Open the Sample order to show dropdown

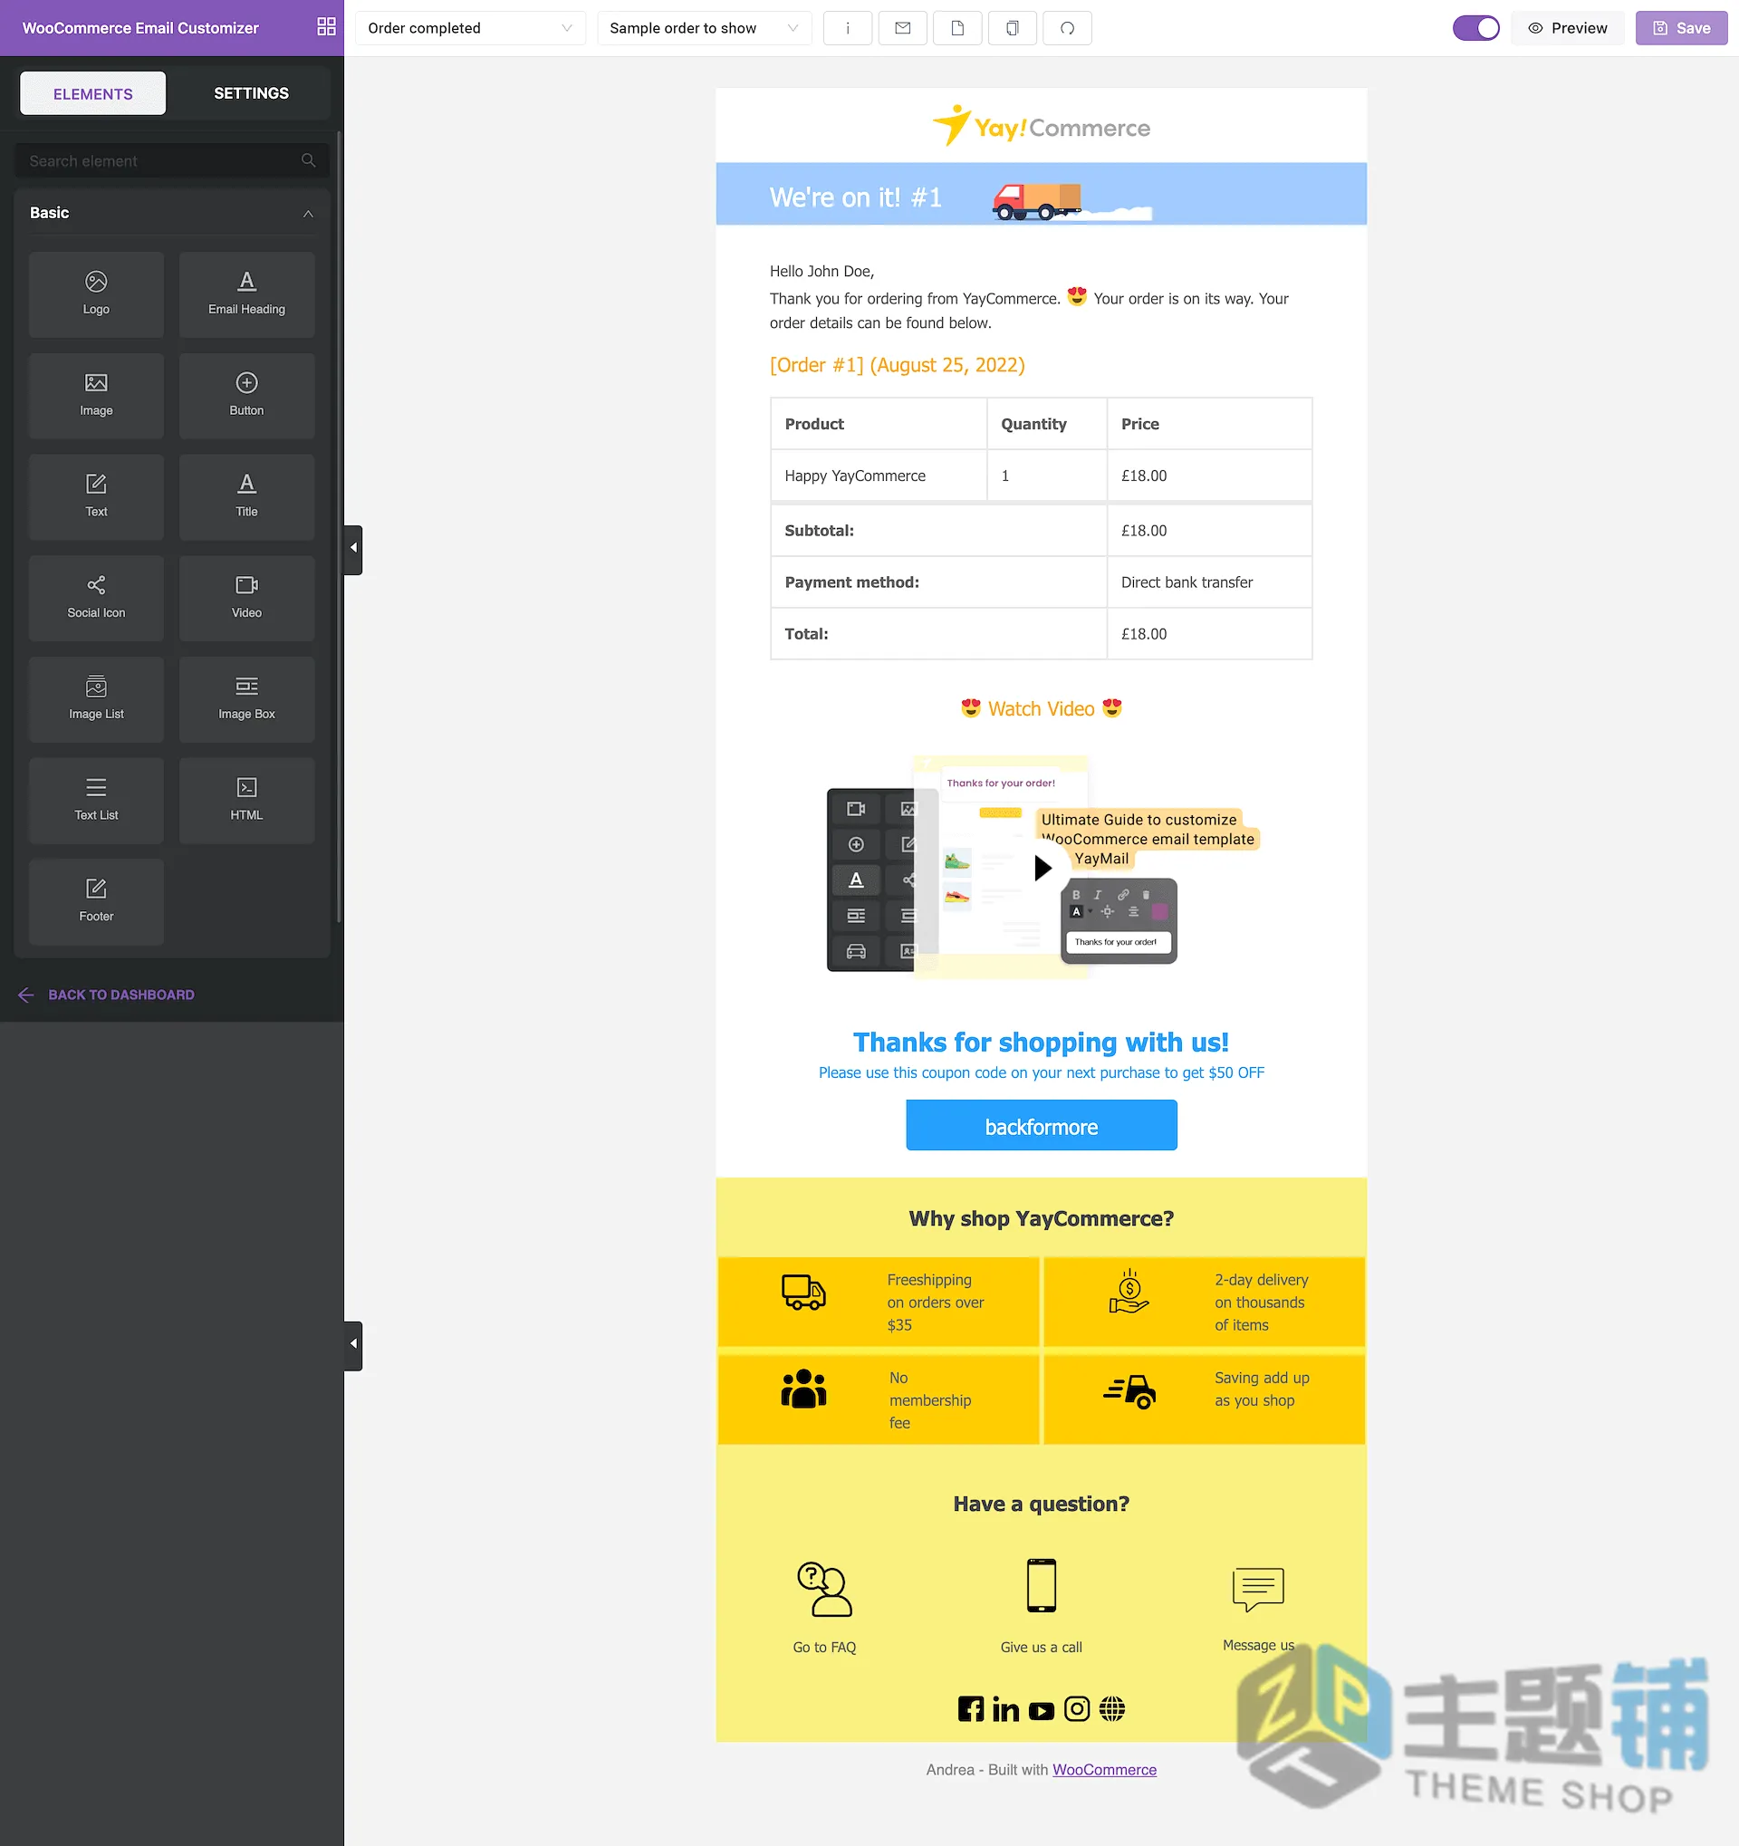(703, 28)
